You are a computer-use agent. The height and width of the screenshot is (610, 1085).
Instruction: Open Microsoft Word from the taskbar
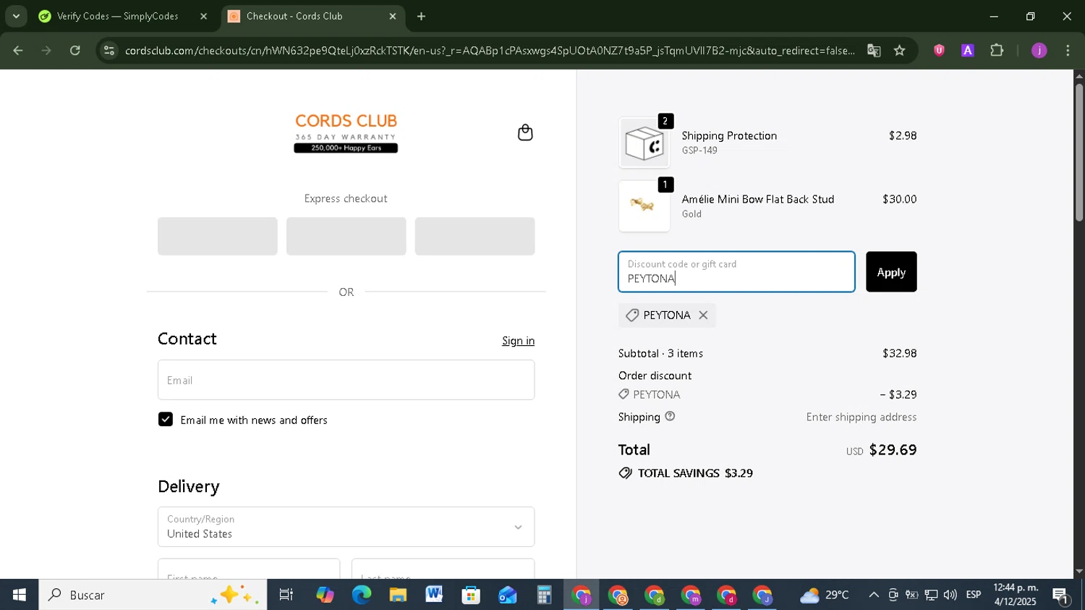coord(434,595)
